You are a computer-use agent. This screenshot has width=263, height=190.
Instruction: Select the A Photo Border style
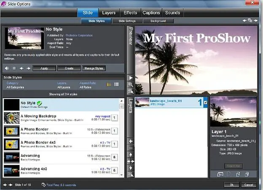[x=61, y=131]
